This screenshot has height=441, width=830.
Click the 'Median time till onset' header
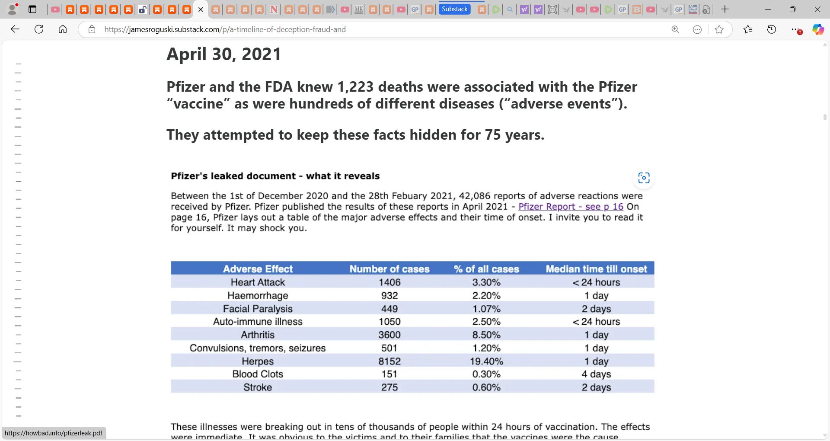click(597, 269)
